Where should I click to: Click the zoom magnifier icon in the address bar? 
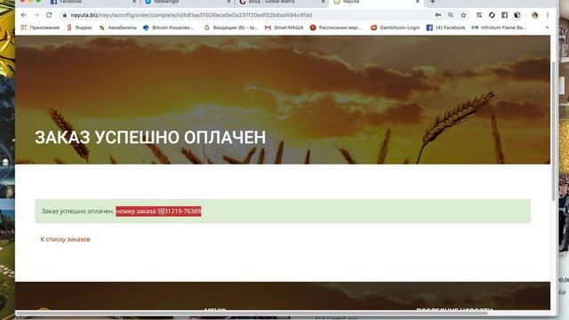click(x=451, y=15)
